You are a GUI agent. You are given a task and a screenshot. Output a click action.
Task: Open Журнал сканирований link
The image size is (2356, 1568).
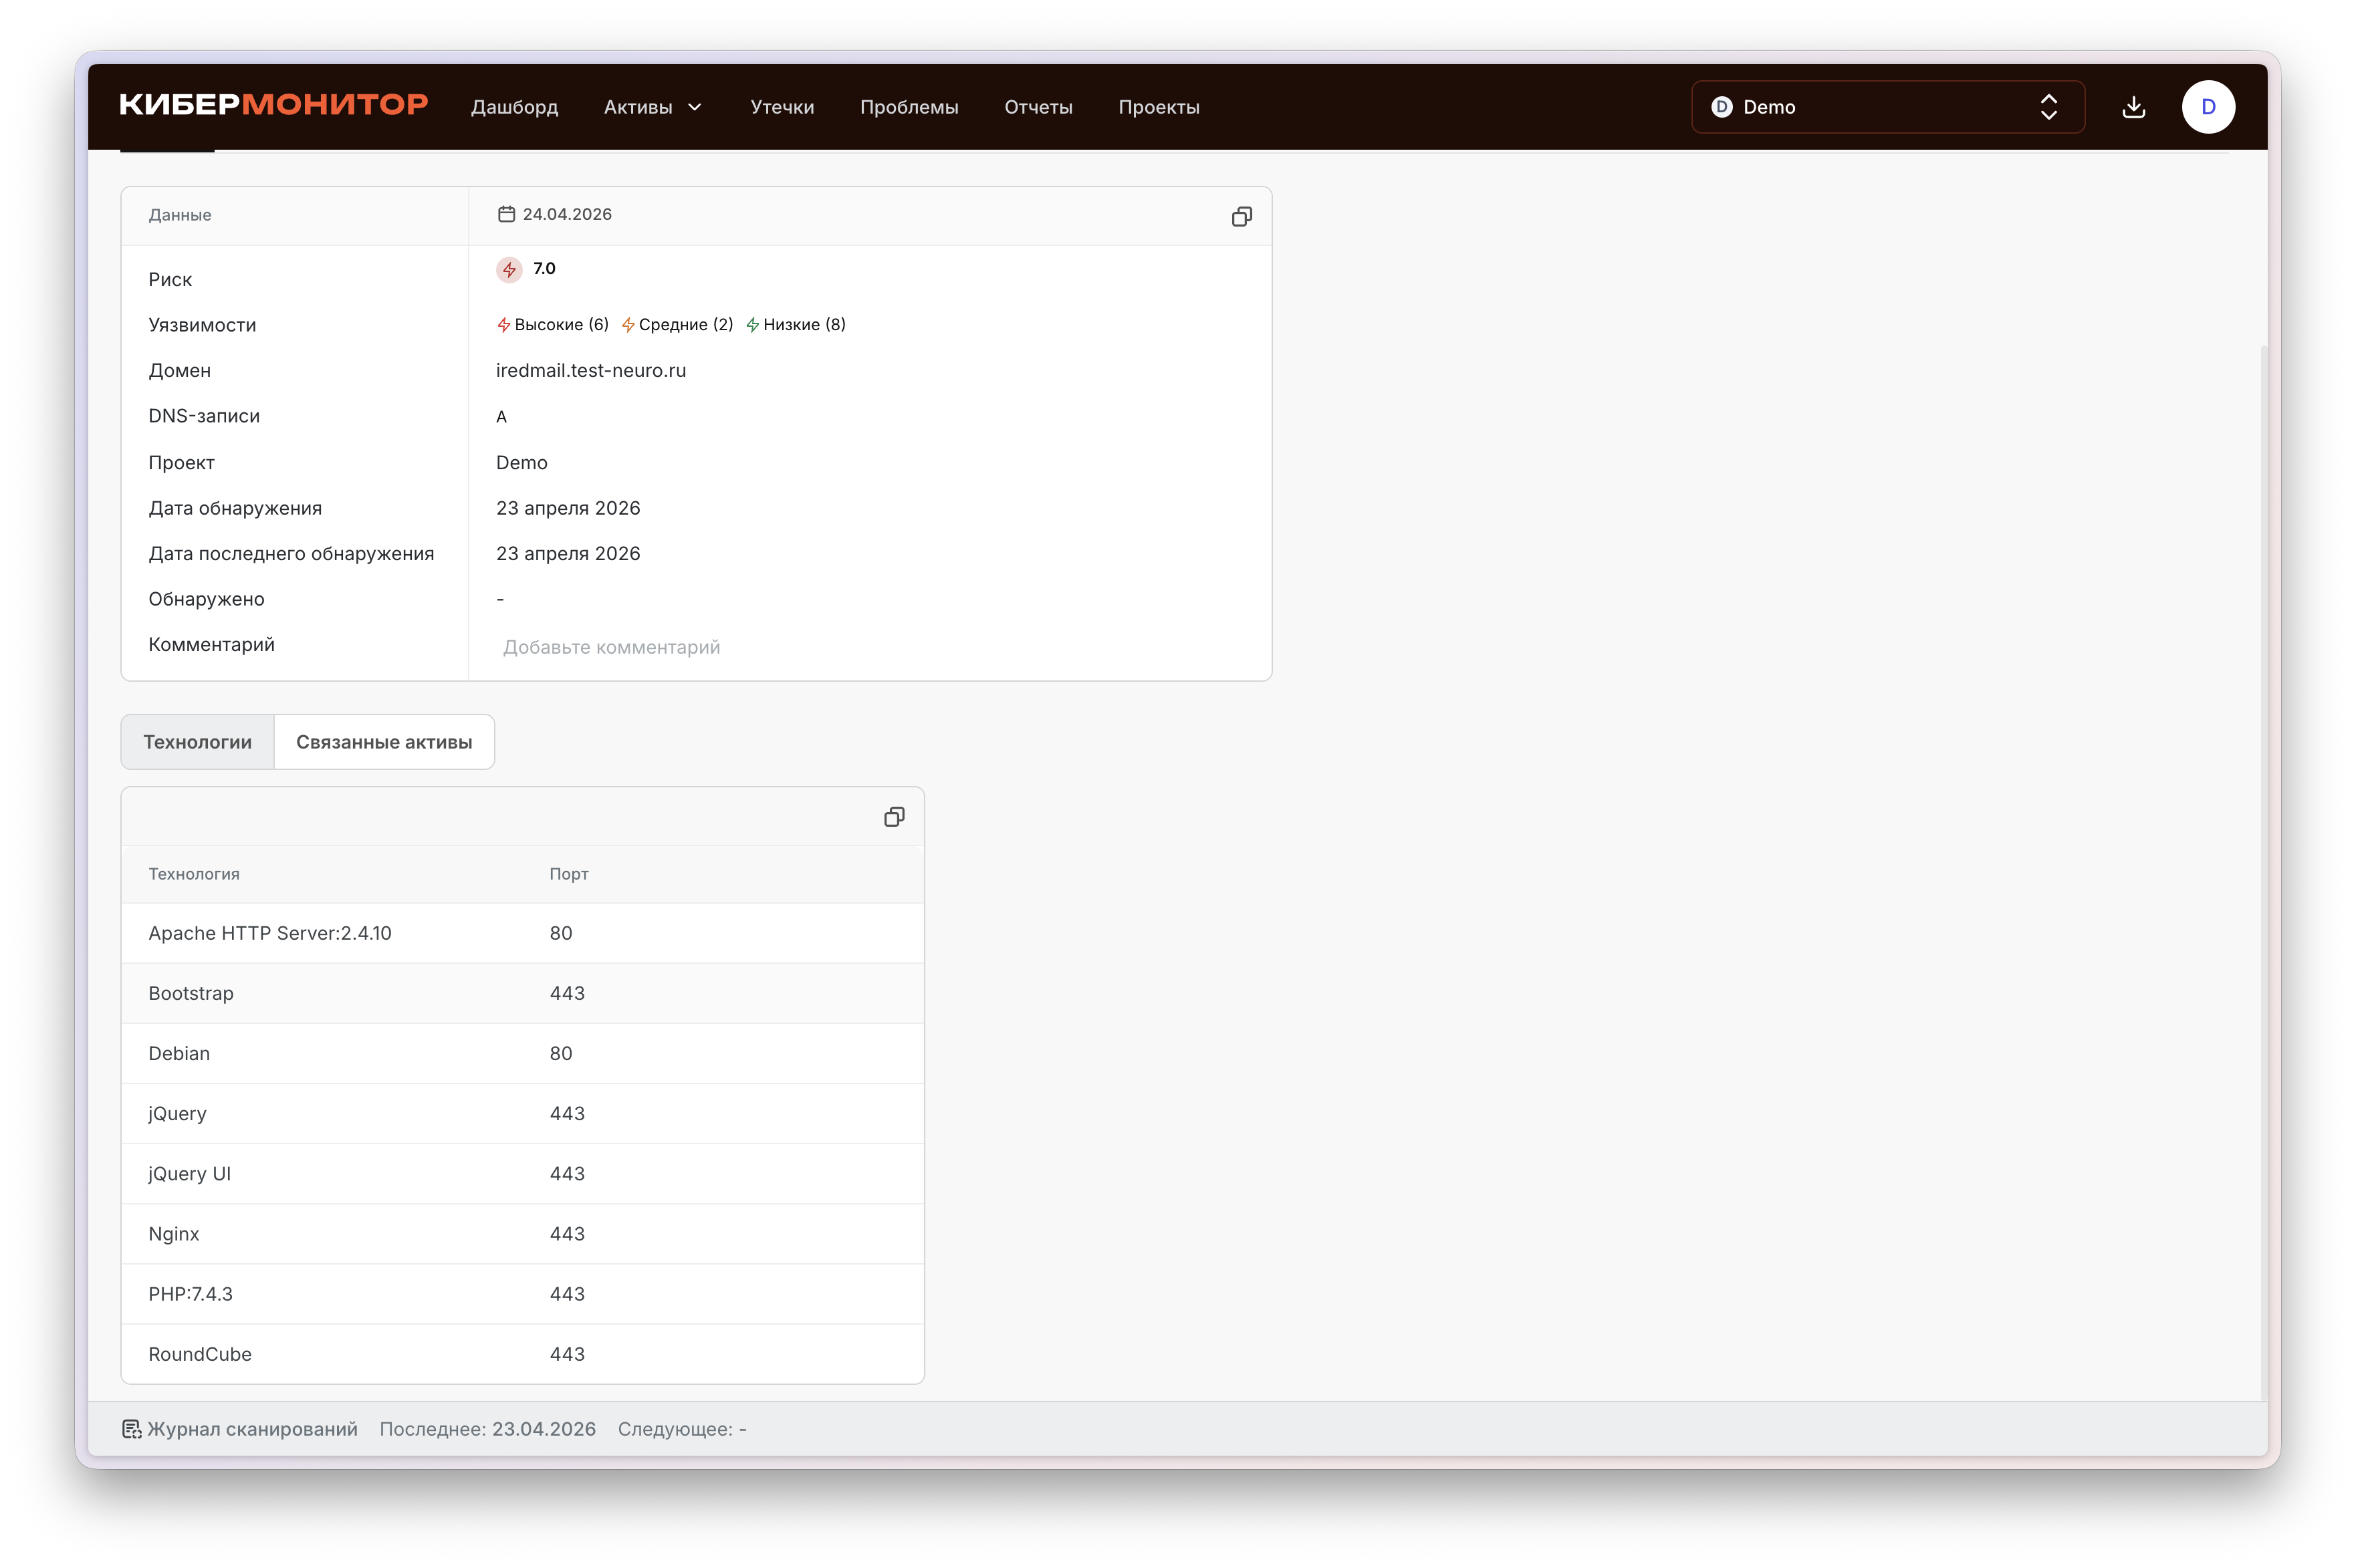click(252, 1429)
